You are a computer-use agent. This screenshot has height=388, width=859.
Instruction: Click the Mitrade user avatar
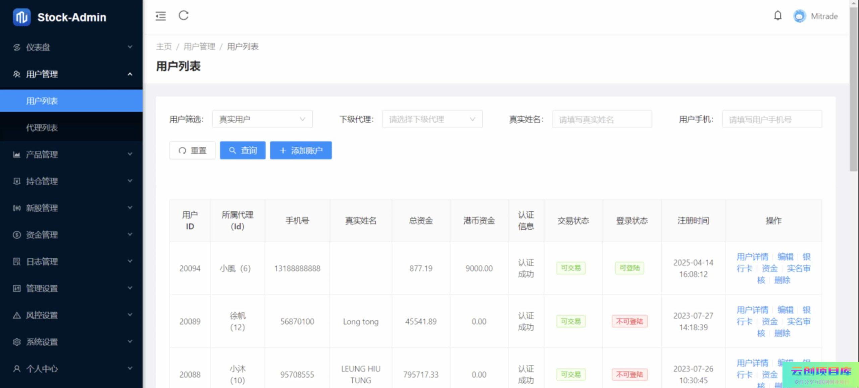coord(799,16)
